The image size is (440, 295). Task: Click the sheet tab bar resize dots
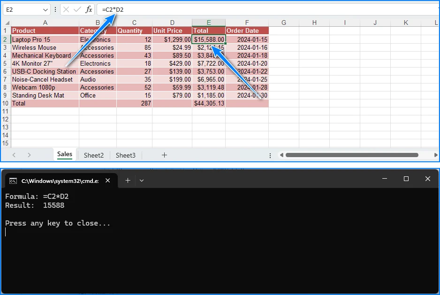click(270, 156)
